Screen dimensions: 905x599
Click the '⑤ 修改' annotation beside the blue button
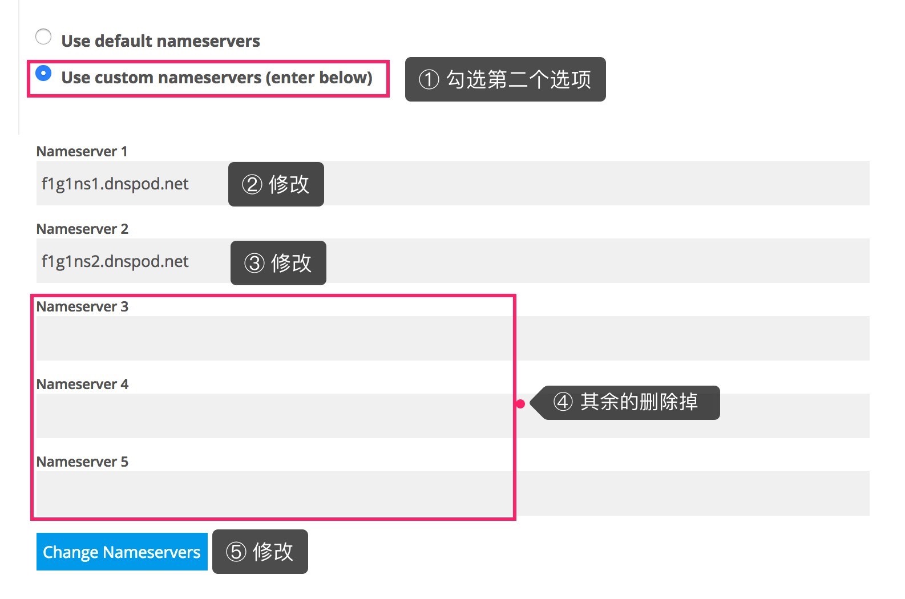point(260,552)
